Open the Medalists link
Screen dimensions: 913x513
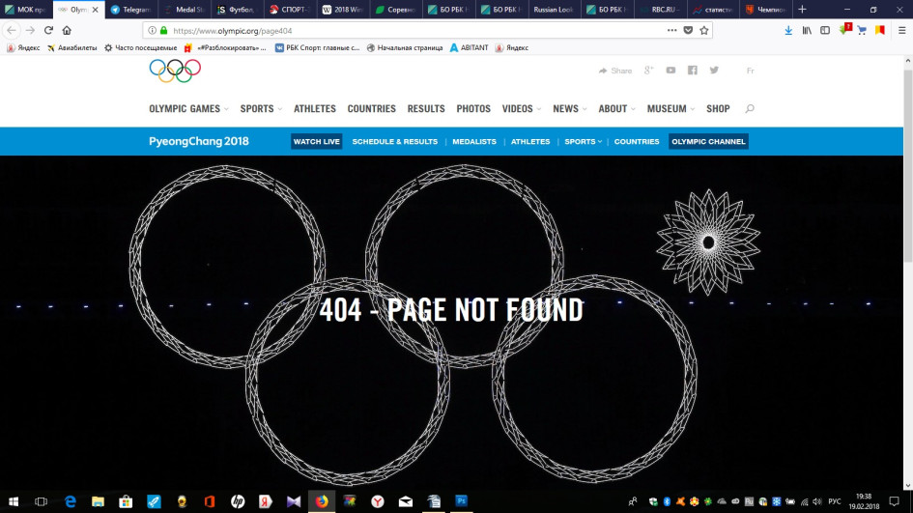pyautogui.click(x=474, y=141)
